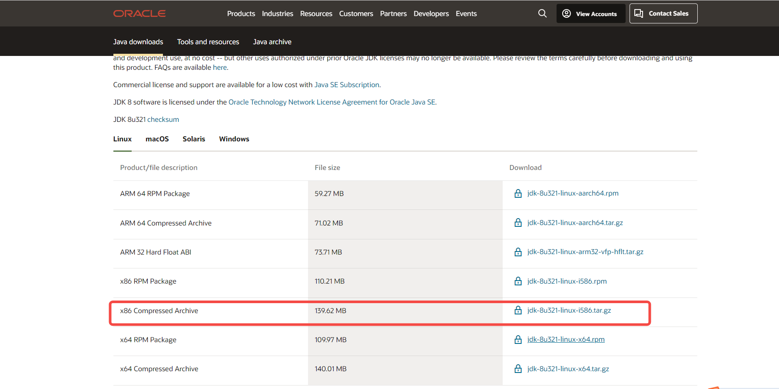This screenshot has height=389, width=779.
Task: Click the 'Download' column header
Action: coord(526,167)
